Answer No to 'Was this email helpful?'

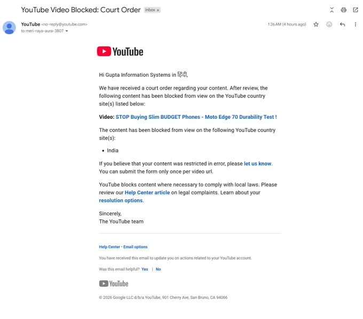pos(159,269)
